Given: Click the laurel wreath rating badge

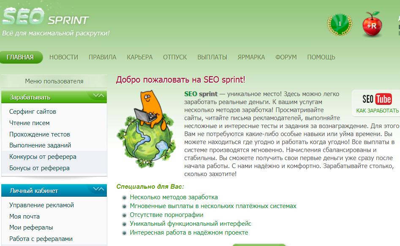Looking at the screenshot, I should (x=340, y=24).
